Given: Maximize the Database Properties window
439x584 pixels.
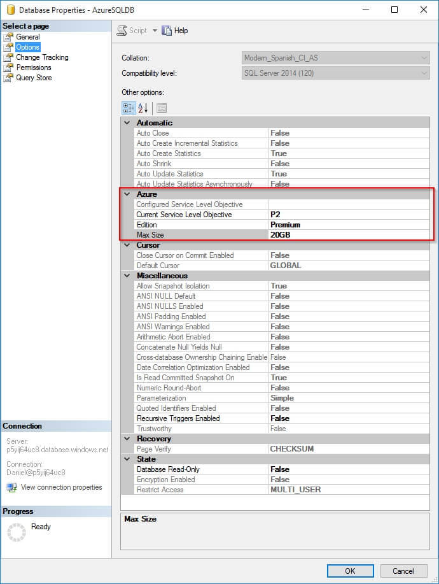Looking at the screenshot, I should (394, 10).
